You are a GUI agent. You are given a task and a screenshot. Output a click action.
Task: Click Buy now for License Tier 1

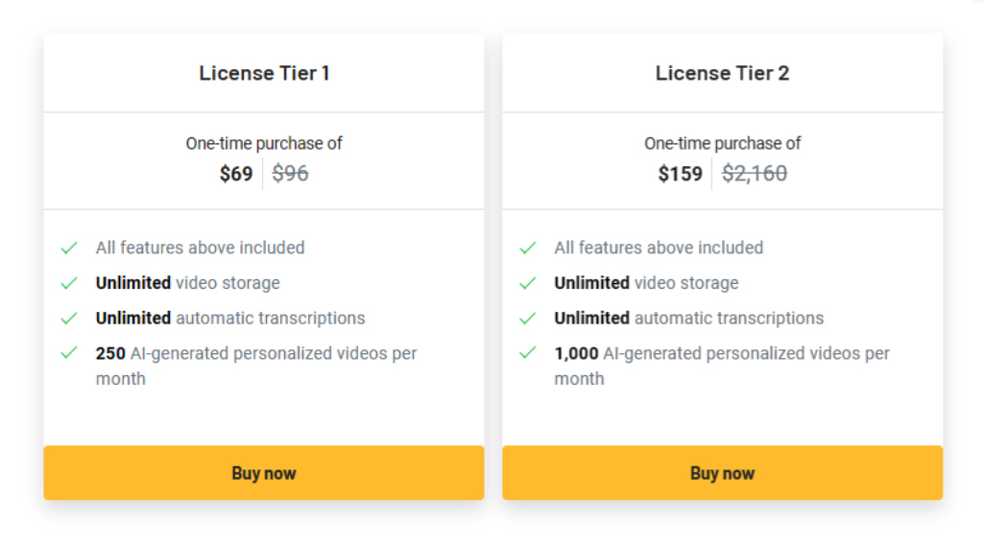click(263, 473)
